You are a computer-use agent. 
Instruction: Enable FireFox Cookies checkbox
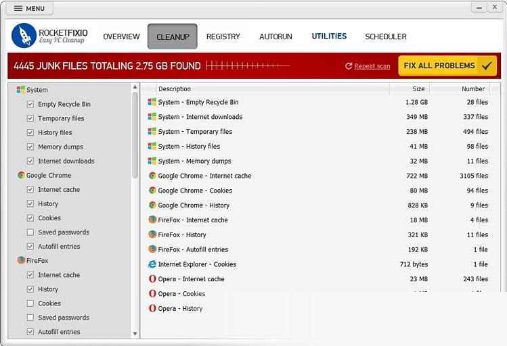tap(30, 303)
